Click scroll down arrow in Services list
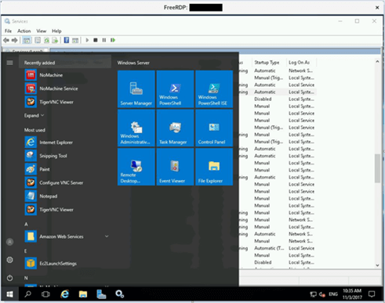Screen dimensions: 385x303 click(377, 265)
